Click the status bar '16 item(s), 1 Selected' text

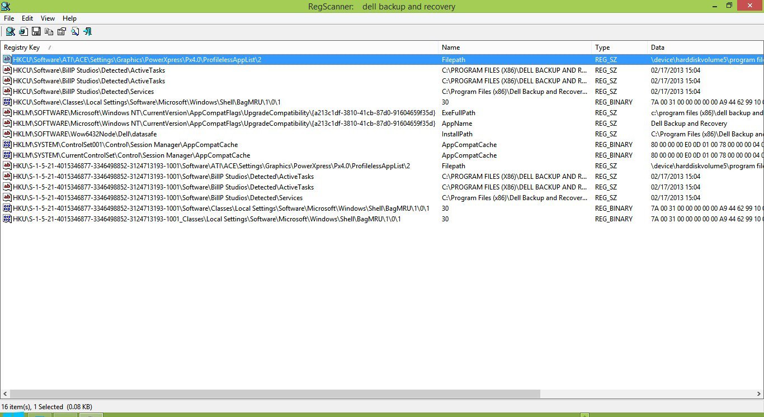47,407
